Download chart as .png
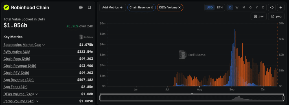The height and width of the screenshot is (105, 289). [x=277, y=17]
